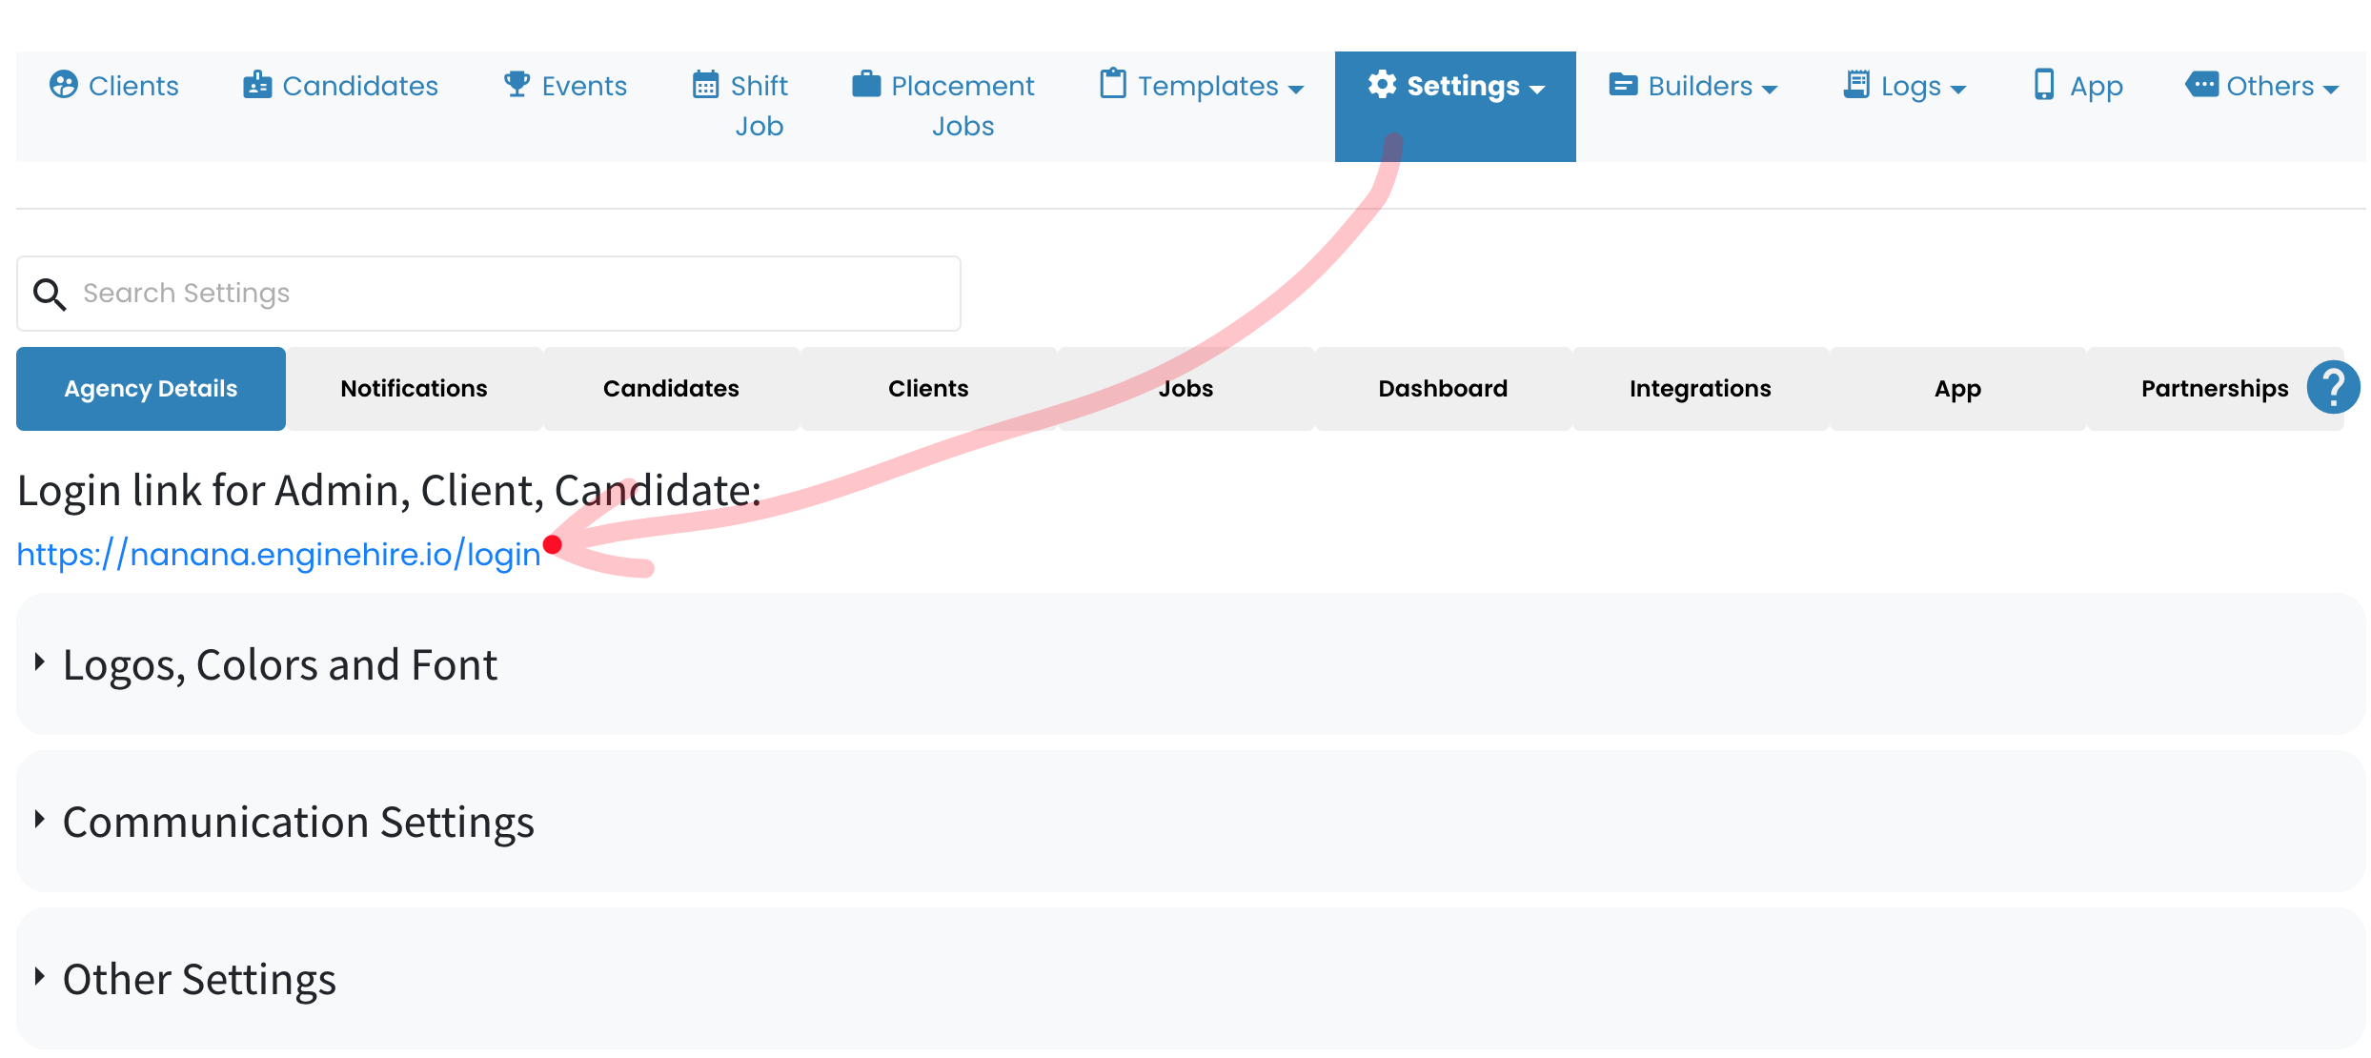Click the App mobile phone icon
Viewport: 2371px width, 1058px height.
pos(2044,85)
